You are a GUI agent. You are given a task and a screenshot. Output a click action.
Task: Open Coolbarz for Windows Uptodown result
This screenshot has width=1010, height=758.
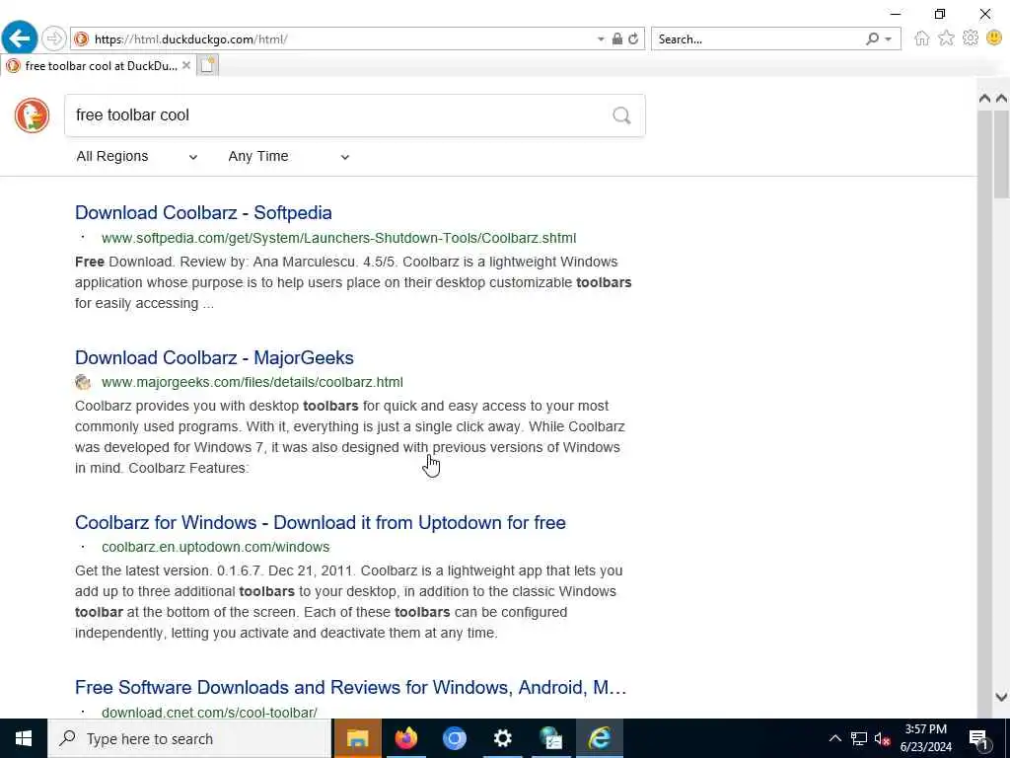coord(321,523)
